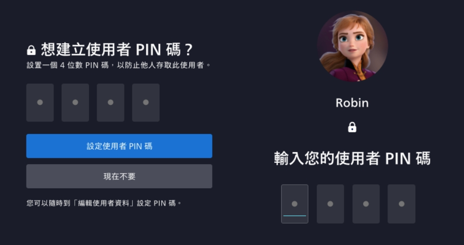464x245 pixels.
Task: Choose the 現在不要 button
Action: pos(119,176)
